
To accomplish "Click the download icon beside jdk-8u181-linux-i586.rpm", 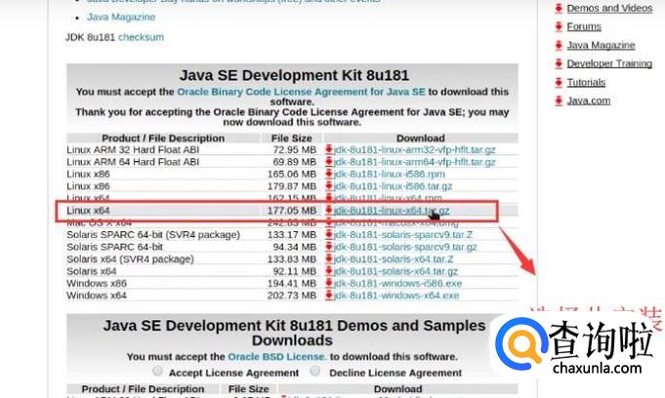I will click(330, 174).
